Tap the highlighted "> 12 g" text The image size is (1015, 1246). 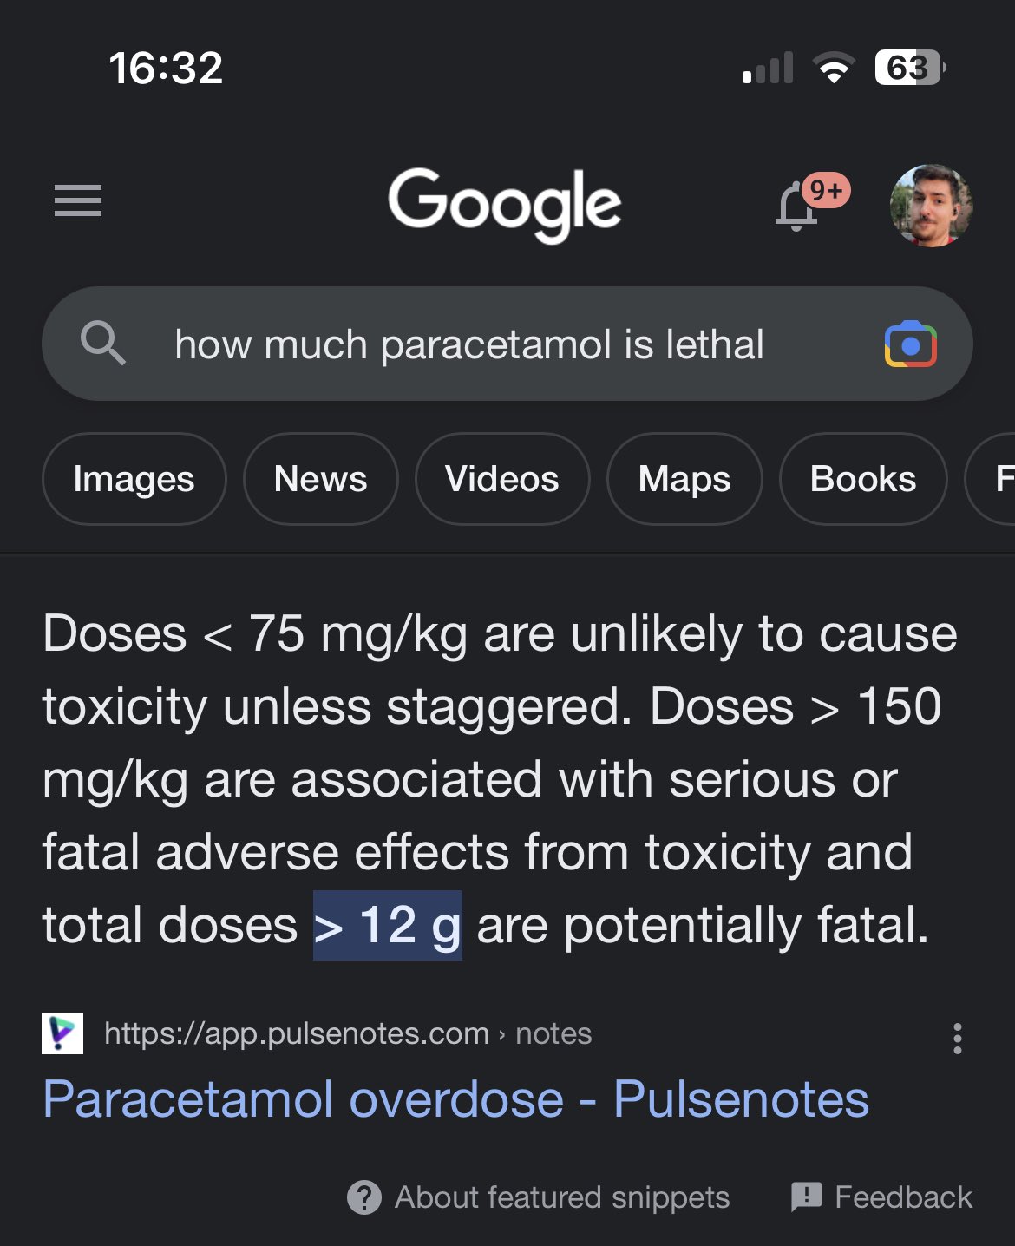click(387, 925)
